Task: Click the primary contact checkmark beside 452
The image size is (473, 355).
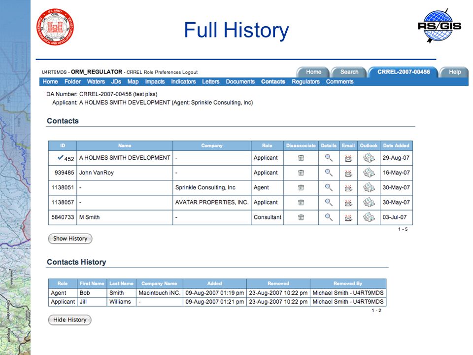Action: [60, 157]
